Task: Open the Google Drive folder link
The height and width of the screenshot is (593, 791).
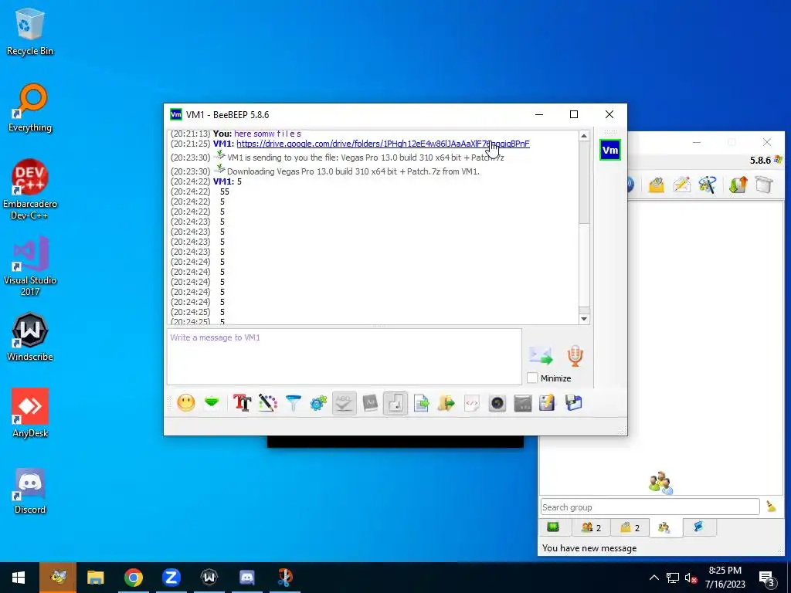Action: 383,144
